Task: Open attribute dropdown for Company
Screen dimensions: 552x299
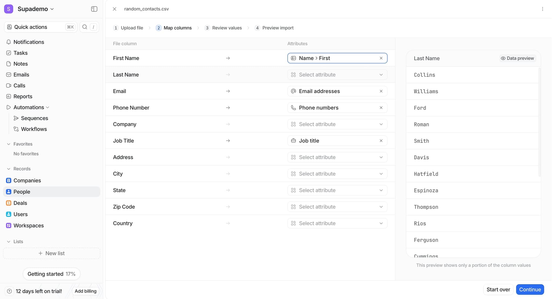Action: [x=337, y=124]
